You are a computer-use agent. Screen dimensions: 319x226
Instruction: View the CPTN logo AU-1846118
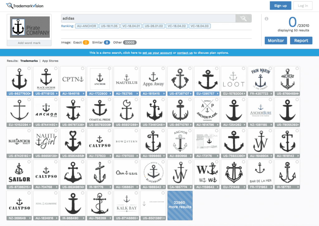73,79
